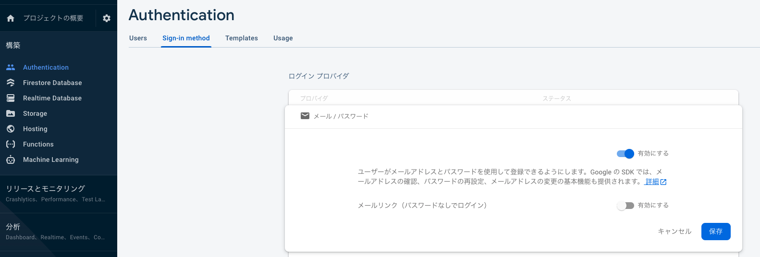This screenshot has height=257, width=760.
Task: Select the Storage folder icon
Action: coord(11,113)
